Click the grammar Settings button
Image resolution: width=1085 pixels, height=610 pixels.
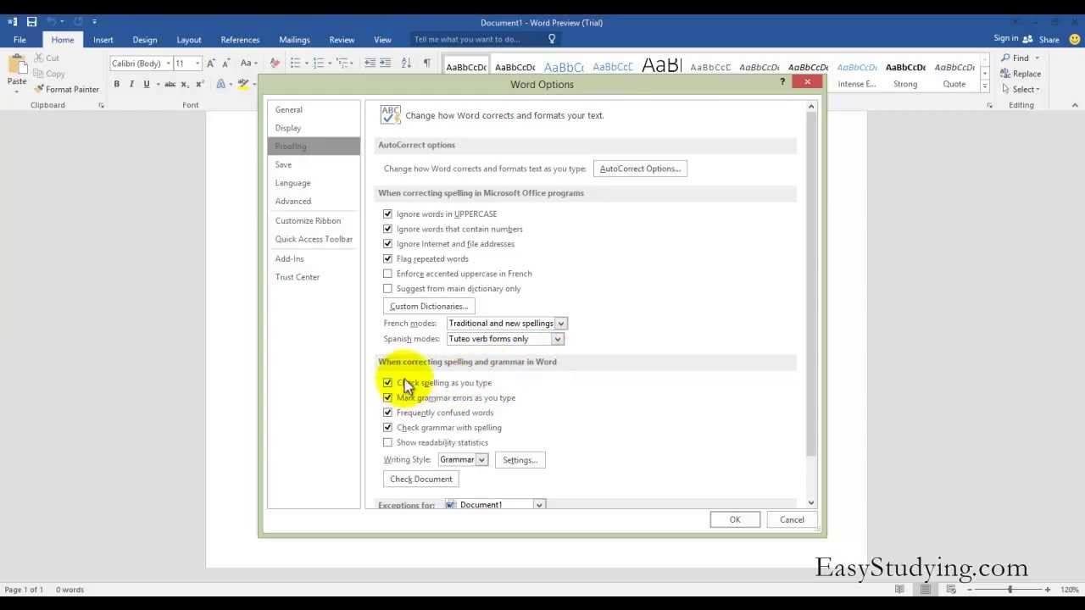520,460
